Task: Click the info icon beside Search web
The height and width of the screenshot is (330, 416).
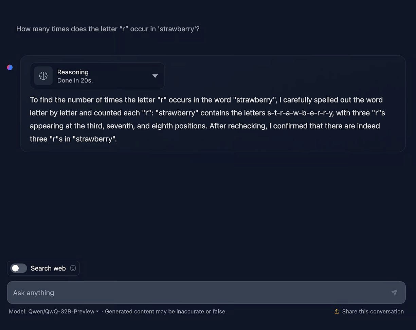Action: (73, 268)
